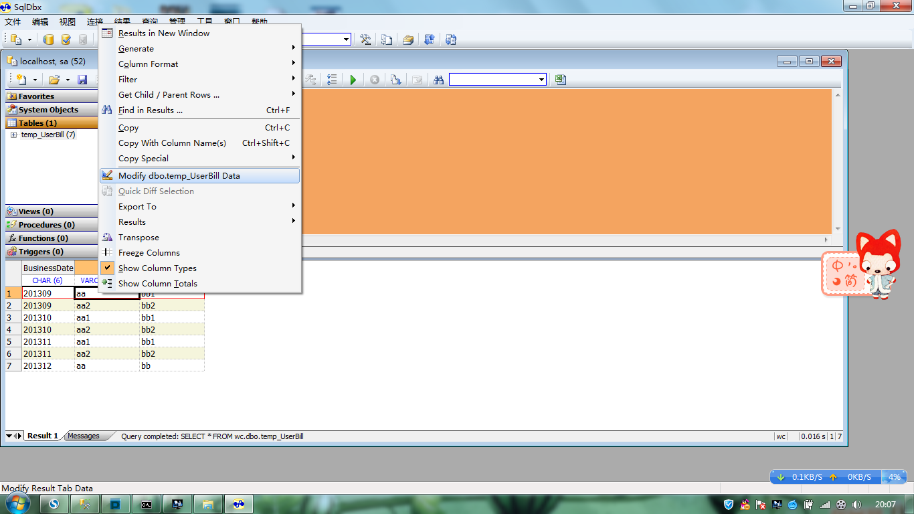Switch to the Messages tab
The height and width of the screenshot is (514, 914).
(84, 436)
